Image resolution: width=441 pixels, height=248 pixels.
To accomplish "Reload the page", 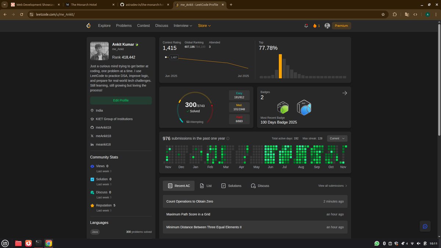I will [22, 14].
